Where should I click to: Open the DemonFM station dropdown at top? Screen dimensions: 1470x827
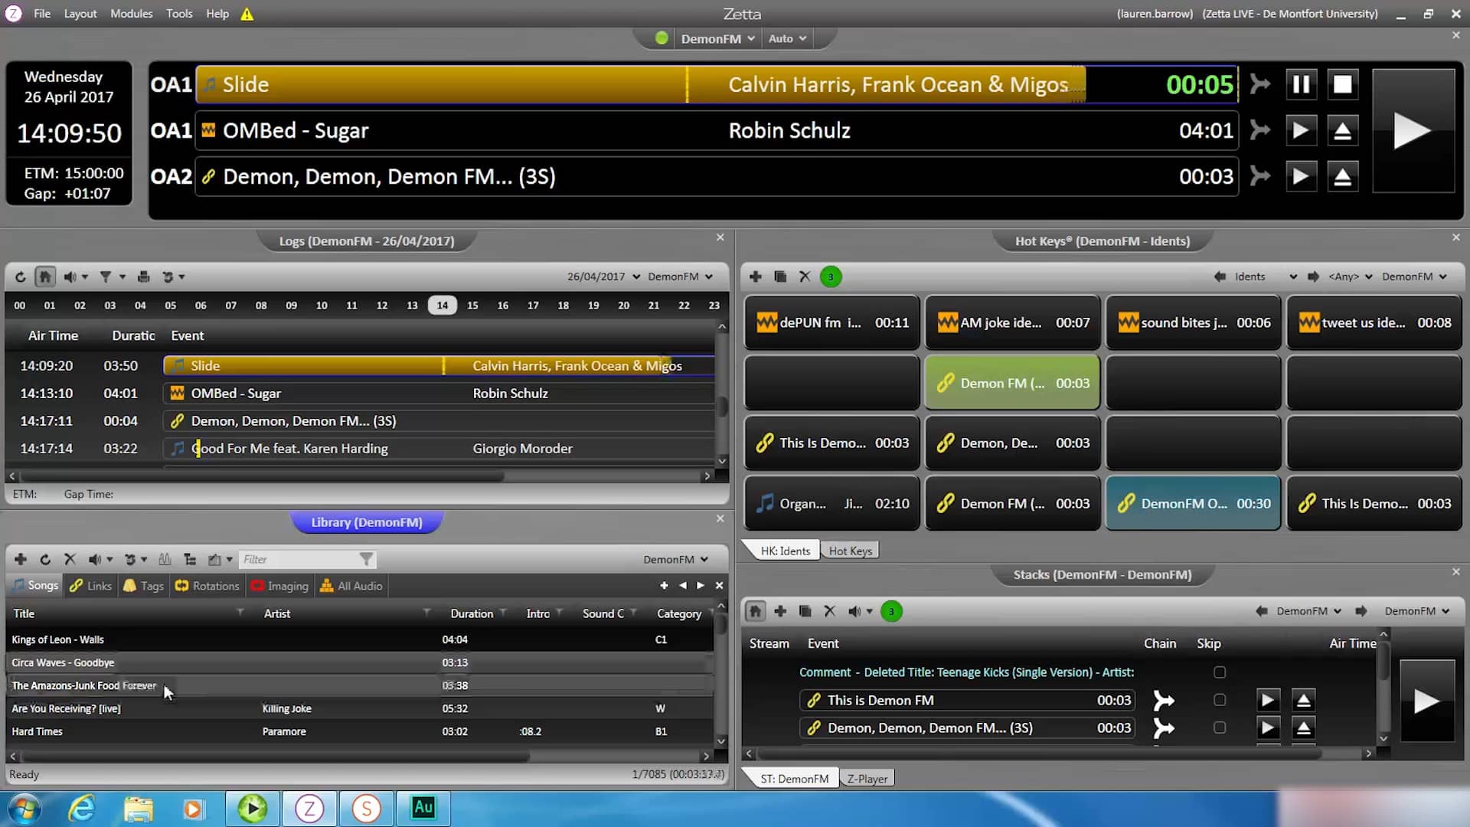(x=716, y=38)
